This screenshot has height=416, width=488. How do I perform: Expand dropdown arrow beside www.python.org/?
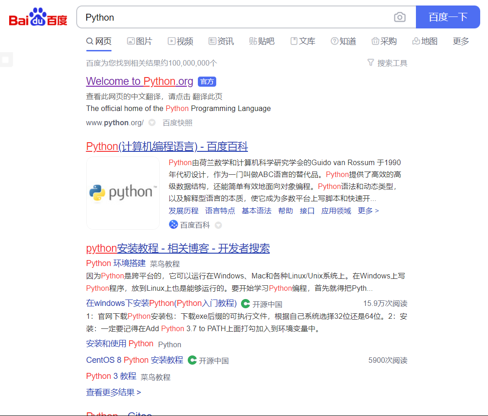pyautogui.click(x=152, y=123)
